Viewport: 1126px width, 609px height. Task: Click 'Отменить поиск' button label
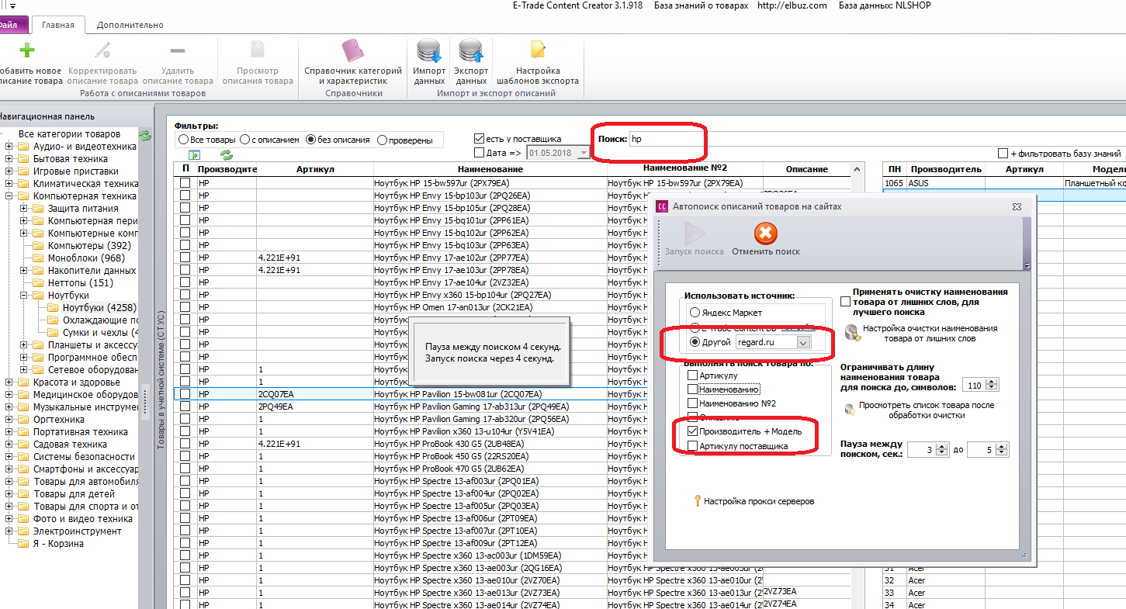tap(766, 251)
